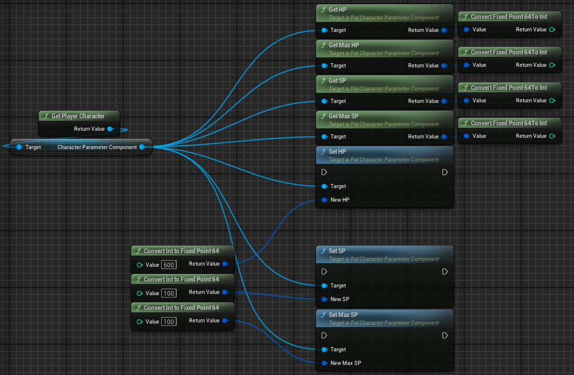This screenshot has width=574, height=375.
Task: Click the Target pin on Set SP node
Action: [x=324, y=286]
